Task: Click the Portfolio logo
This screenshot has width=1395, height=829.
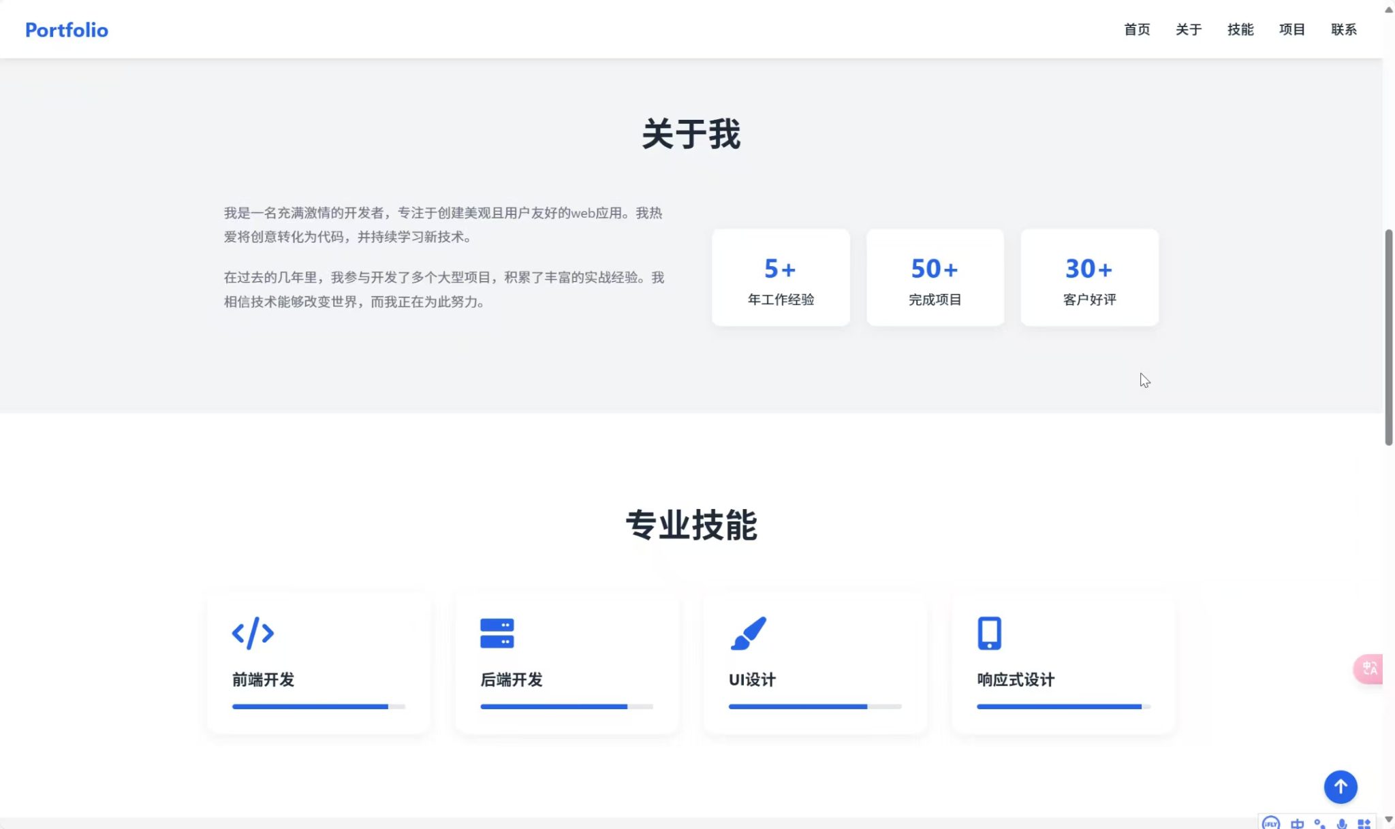Action: tap(67, 30)
